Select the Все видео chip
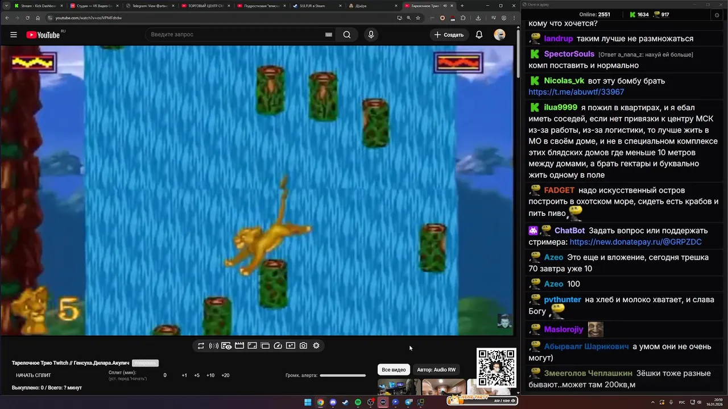The height and width of the screenshot is (409, 728). coord(394,370)
